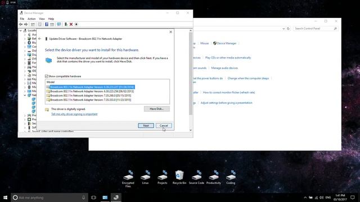Screen dimensions: 360x202
Task: Open the Coding desktop drive icon
Action: [x=231, y=177]
